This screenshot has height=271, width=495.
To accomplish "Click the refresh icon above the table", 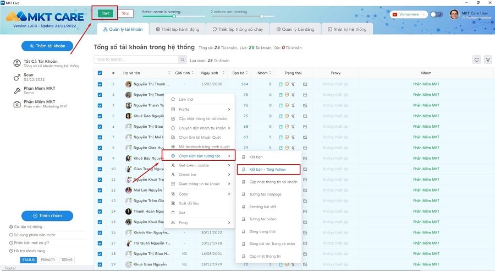I will pyautogui.click(x=476, y=59).
